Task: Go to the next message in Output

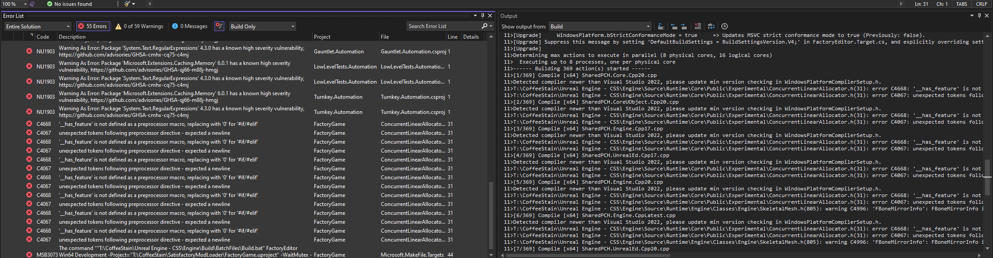Action: pyautogui.click(x=684, y=26)
